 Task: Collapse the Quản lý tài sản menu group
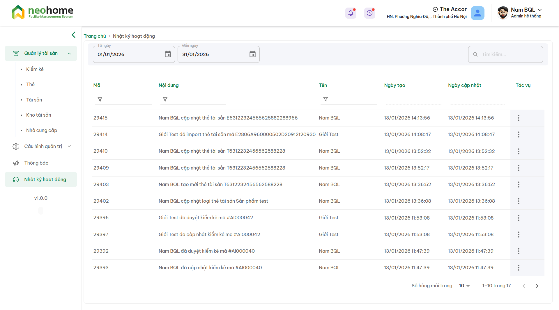[69, 54]
